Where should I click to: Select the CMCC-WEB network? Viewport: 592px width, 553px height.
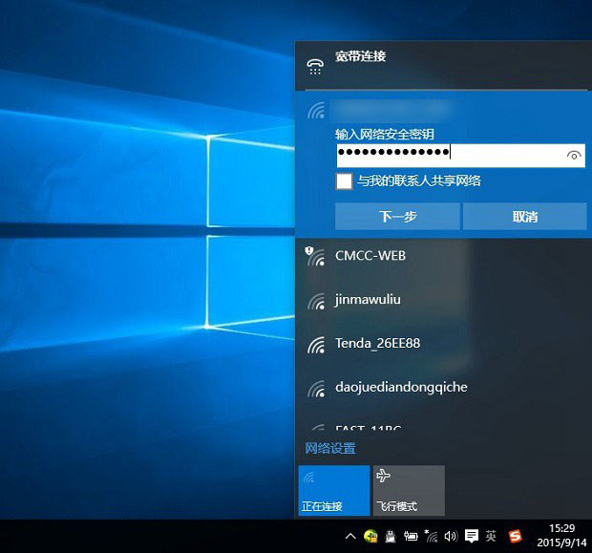click(370, 256)
